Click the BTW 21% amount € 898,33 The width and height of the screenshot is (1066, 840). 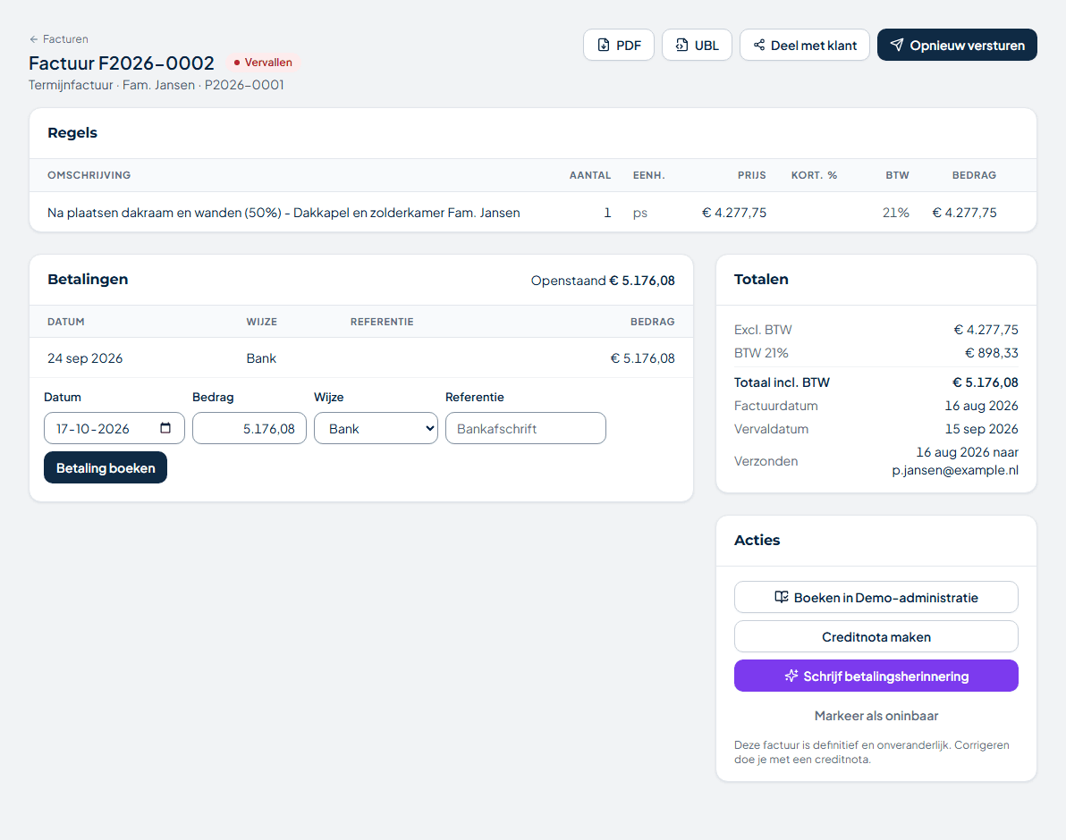(991, 353)
